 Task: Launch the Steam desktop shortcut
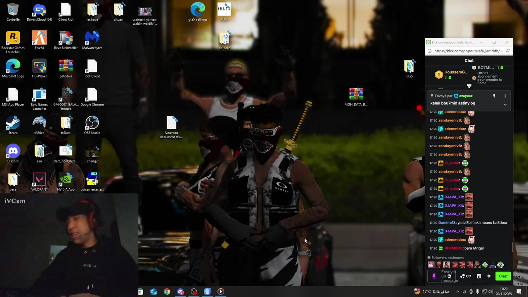coord(13,125)
